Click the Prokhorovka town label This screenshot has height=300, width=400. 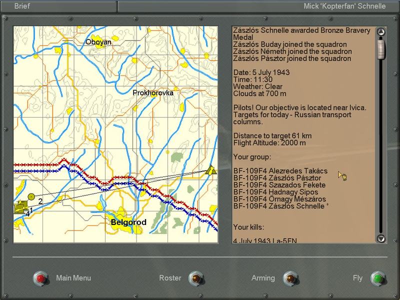[153, 93]
